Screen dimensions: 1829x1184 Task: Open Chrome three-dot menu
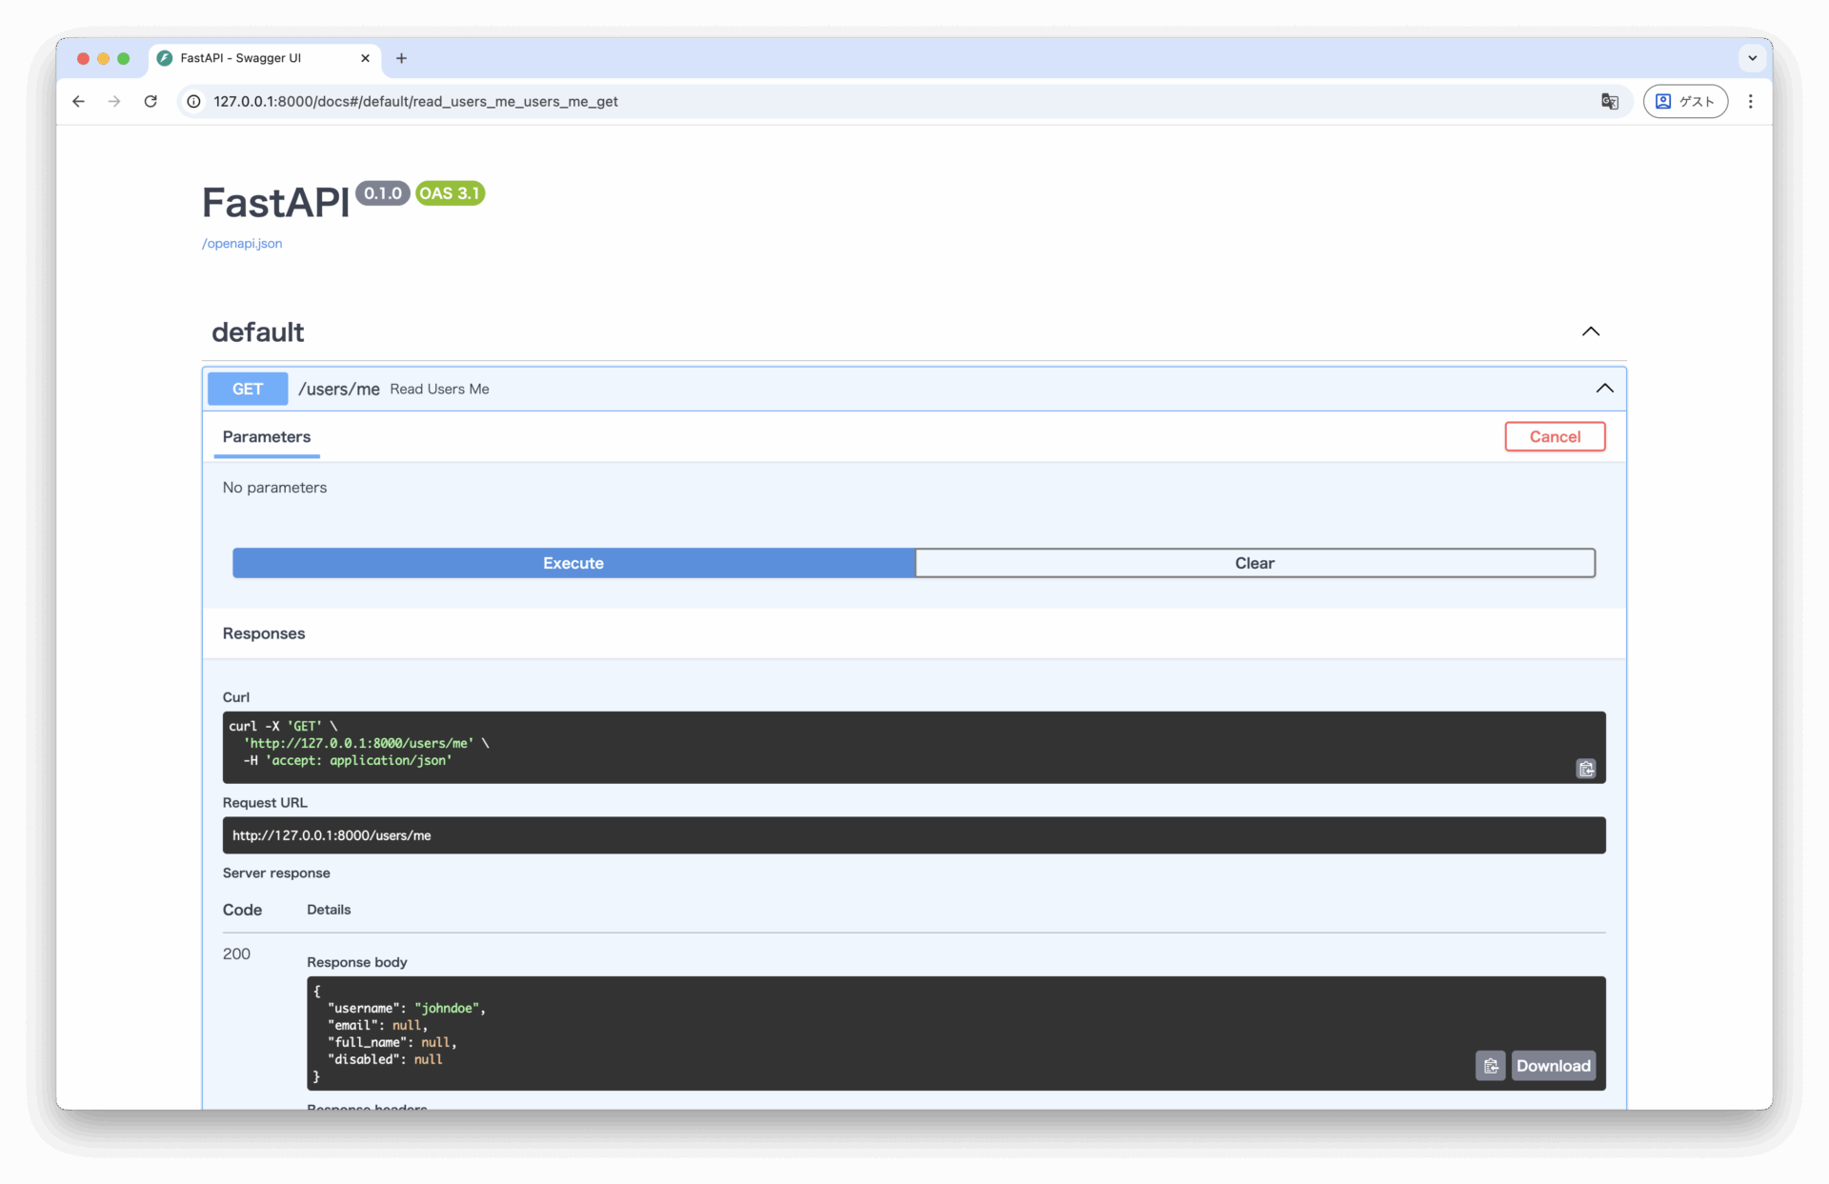pyautogui.click(x=1750, y=101)
